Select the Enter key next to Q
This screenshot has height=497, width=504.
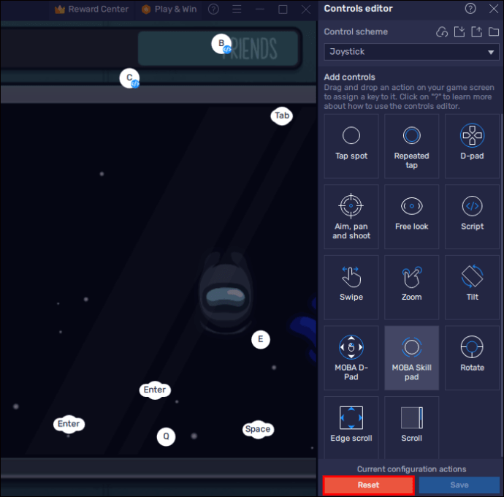tap(155, 390)
